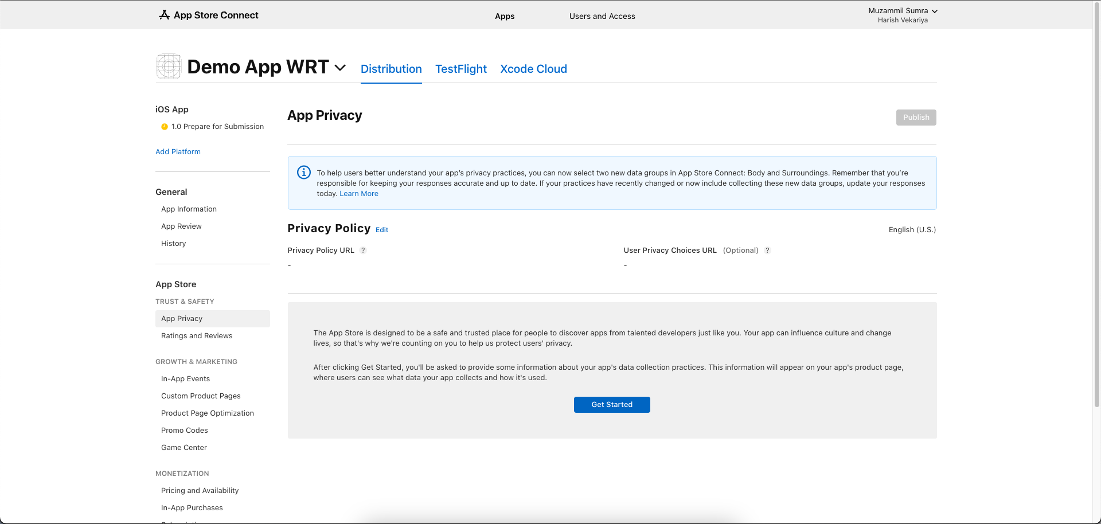Open In-App Events in the sidebar
The image size is (1101, 524).
pyautogui.click(x=185, y=379)
